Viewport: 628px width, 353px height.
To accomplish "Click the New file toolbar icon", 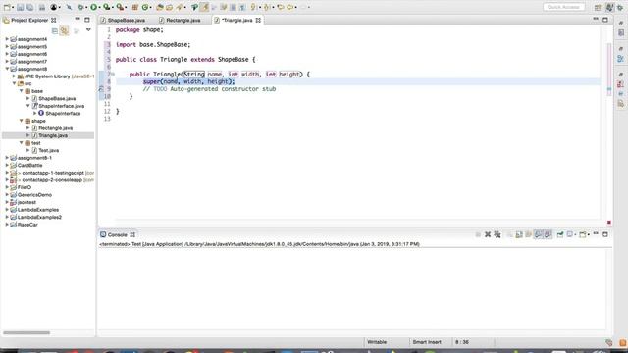I will (7, 7).
